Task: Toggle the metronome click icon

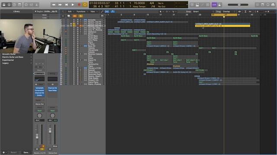Action: [219, 5]
